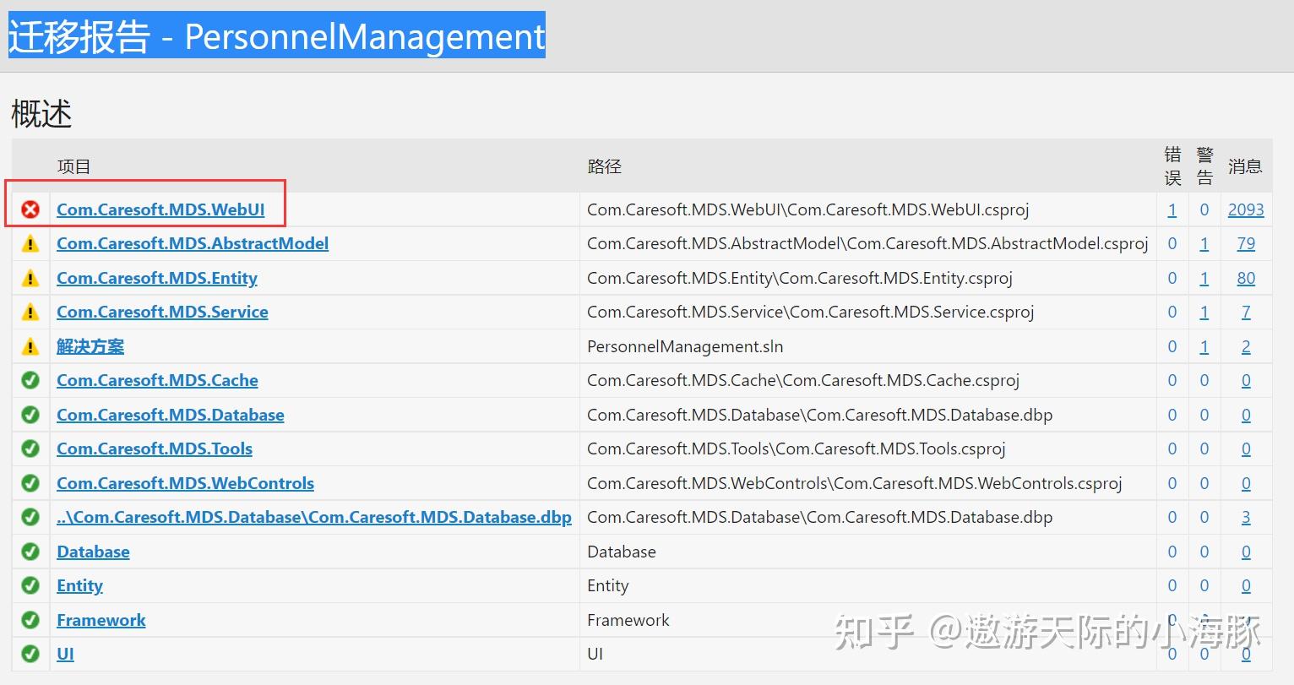The image size is (1294, 685).
Task: Click the warning icon beside Com.Caresoft.MDS.Service
Action: click(x=30, y=313)
